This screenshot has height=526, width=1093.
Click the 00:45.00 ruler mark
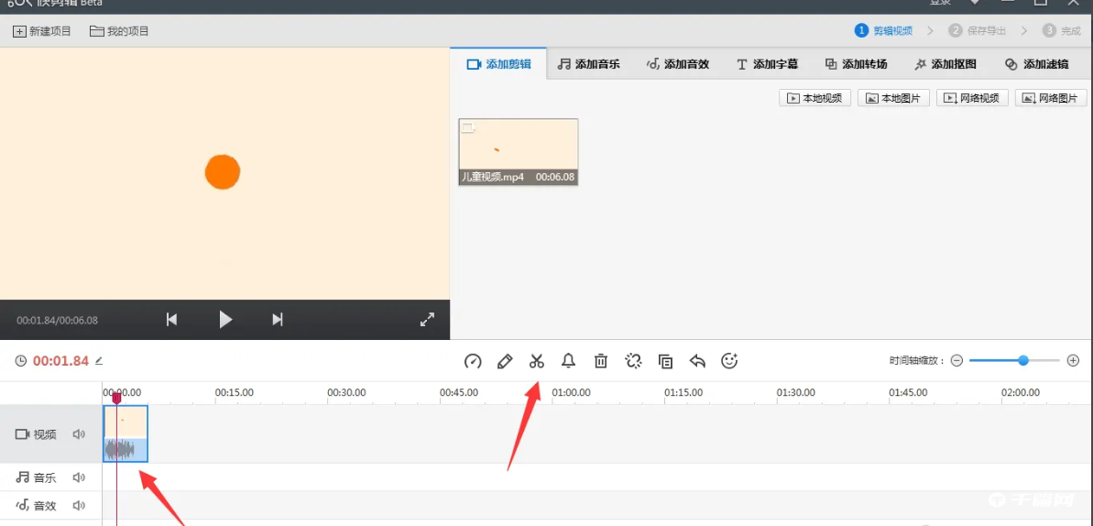pos(459,393)
